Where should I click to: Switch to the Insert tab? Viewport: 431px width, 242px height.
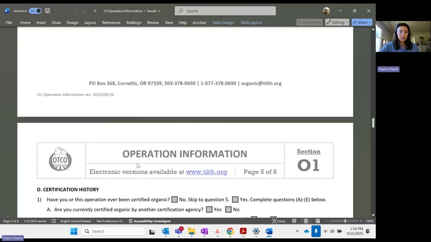[41, 23]
